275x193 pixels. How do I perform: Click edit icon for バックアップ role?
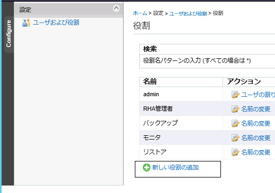coord(235,123)
